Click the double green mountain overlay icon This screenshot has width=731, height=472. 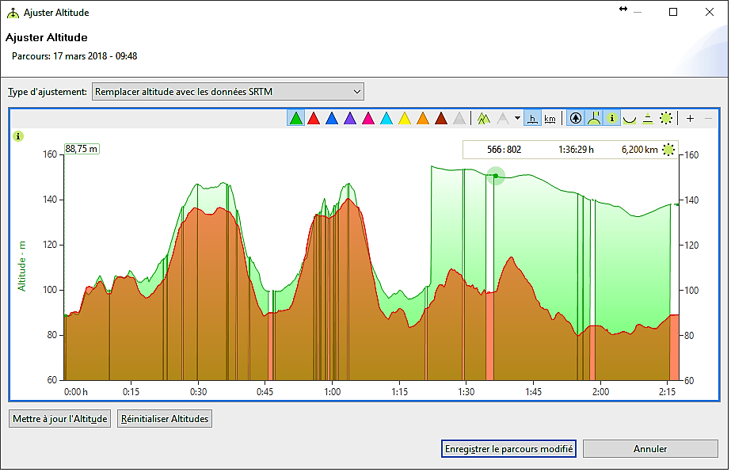[484, 119]
